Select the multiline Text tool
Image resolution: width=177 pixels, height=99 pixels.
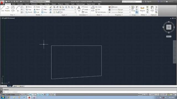(x=79, y=9)
